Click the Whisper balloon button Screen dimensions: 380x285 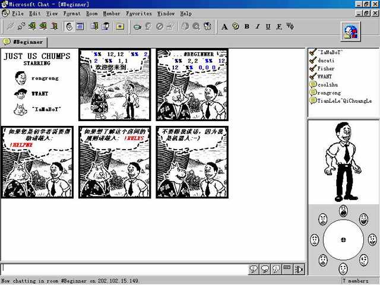pyautogui.click(x=276, y=269)
